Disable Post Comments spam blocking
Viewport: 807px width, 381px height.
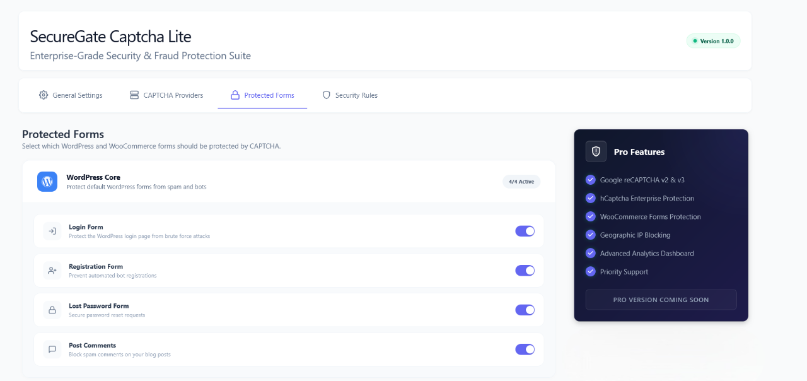point(525,349)
